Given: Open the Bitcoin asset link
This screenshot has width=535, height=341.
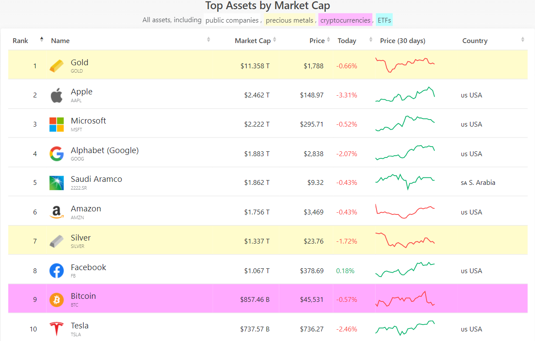Looking at the screenshot, I should (83, 296).
